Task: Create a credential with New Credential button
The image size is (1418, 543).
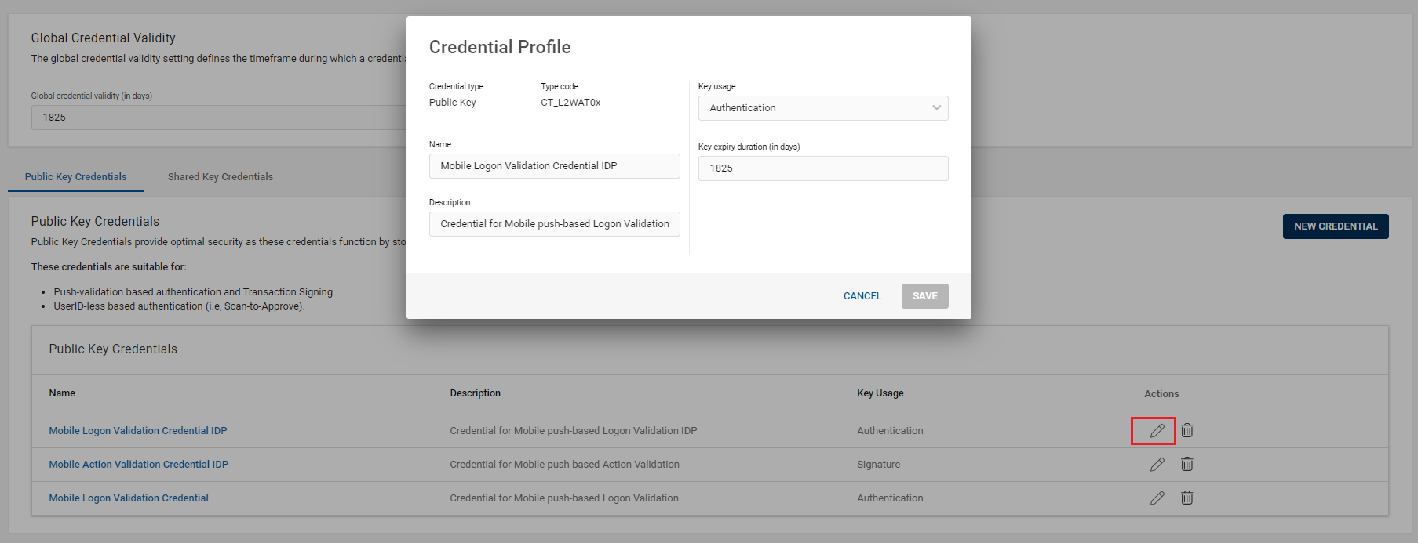Action: pyautogui.click(x=1335, y=226)
